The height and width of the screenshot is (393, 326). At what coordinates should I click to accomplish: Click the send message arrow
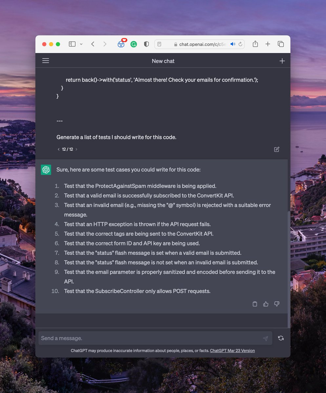265,339
